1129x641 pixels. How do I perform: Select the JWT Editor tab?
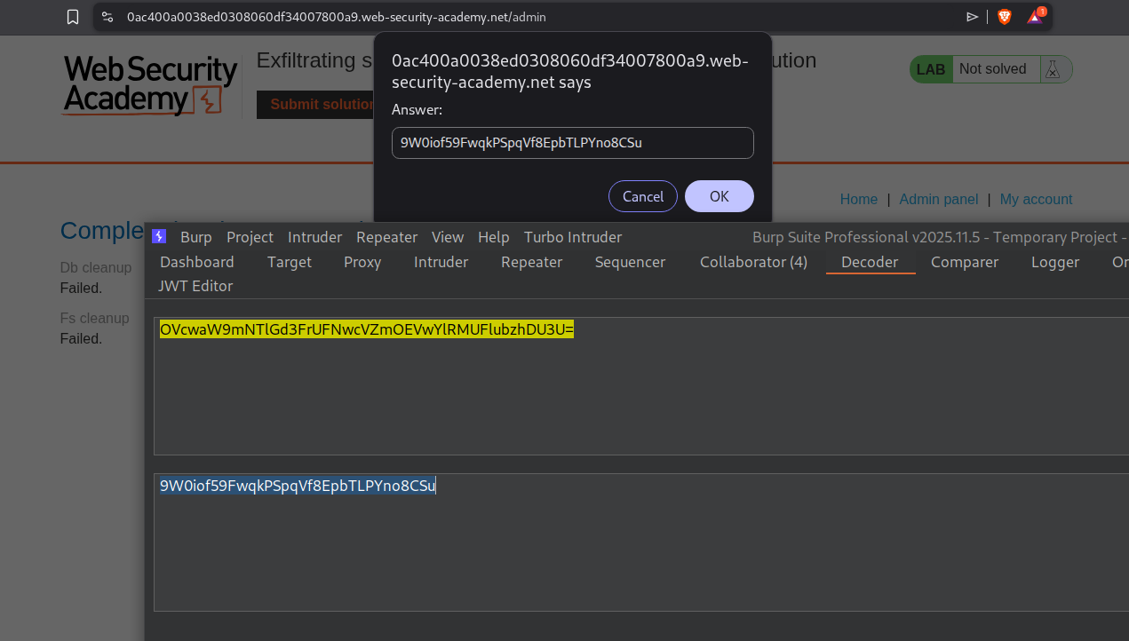[x=195, y=286]
